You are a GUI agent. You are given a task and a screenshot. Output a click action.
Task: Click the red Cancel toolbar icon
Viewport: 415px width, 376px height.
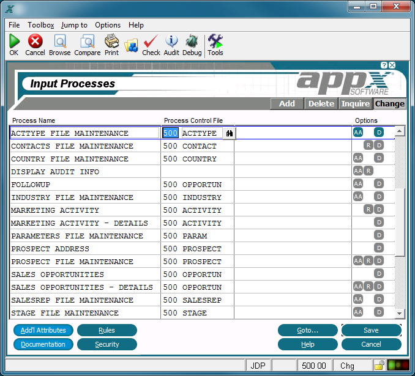click(x=36, y=41)
